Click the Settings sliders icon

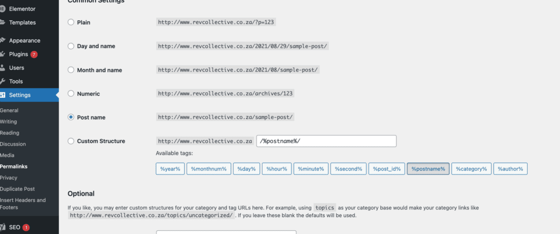(x=3, y=95)
